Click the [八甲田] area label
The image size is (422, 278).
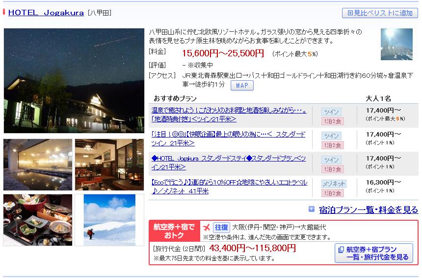point(100,13)
